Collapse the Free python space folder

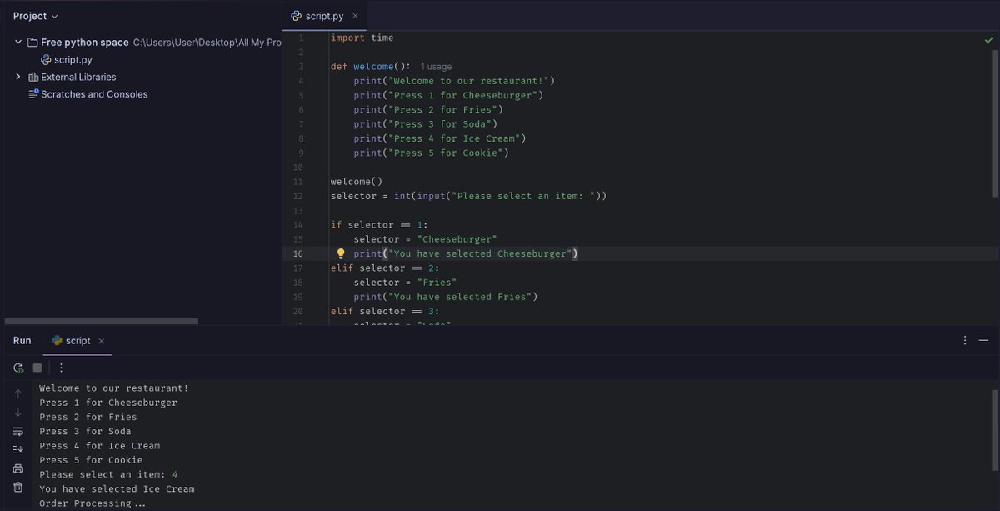coord(18,43)
